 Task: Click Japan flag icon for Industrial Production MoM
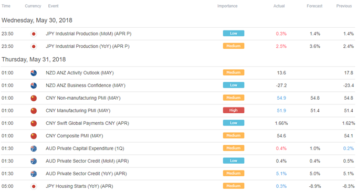(34, 34)
